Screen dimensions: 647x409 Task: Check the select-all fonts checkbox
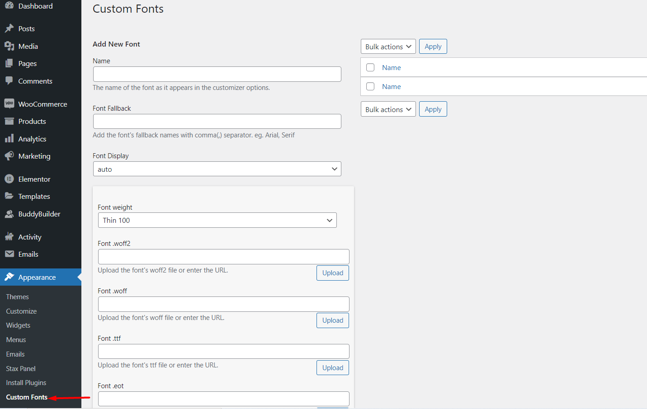[370, 67]
